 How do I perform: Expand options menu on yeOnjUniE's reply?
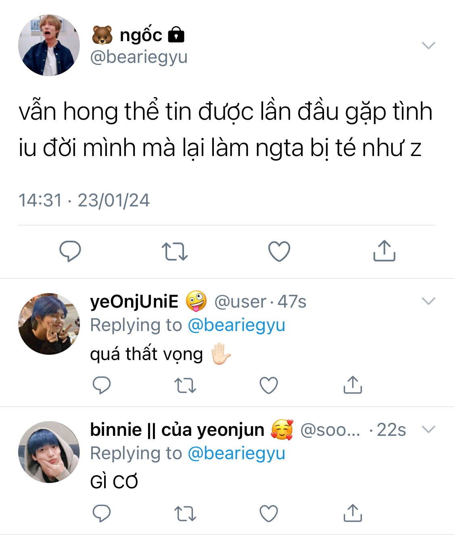pos(428,301)
